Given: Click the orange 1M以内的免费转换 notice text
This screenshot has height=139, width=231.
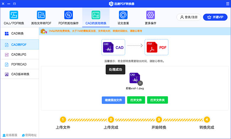Looking at the screenshot, I should (x=95, y=31).
